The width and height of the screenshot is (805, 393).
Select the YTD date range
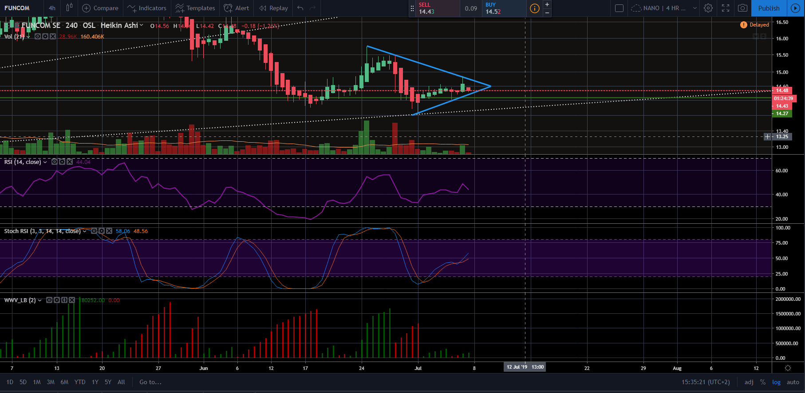(80, 382)
